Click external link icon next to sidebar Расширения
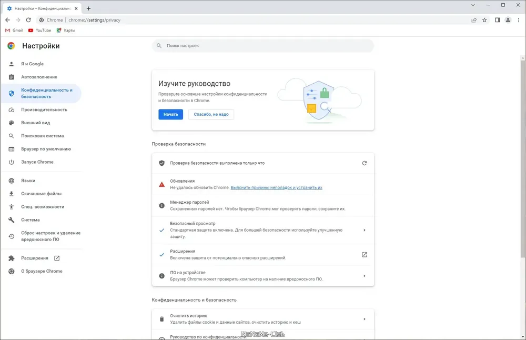 click(x=57, y=258)
